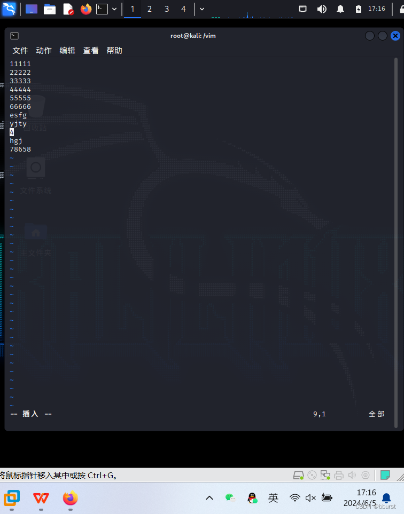Launch the text editor from the Kali panel
404x514 pixels.
[x=68, y=9]
